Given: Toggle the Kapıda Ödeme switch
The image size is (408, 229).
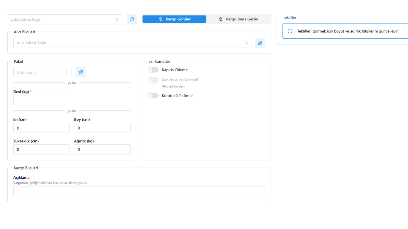Looking at the screenshot, I should click(153, 70).
